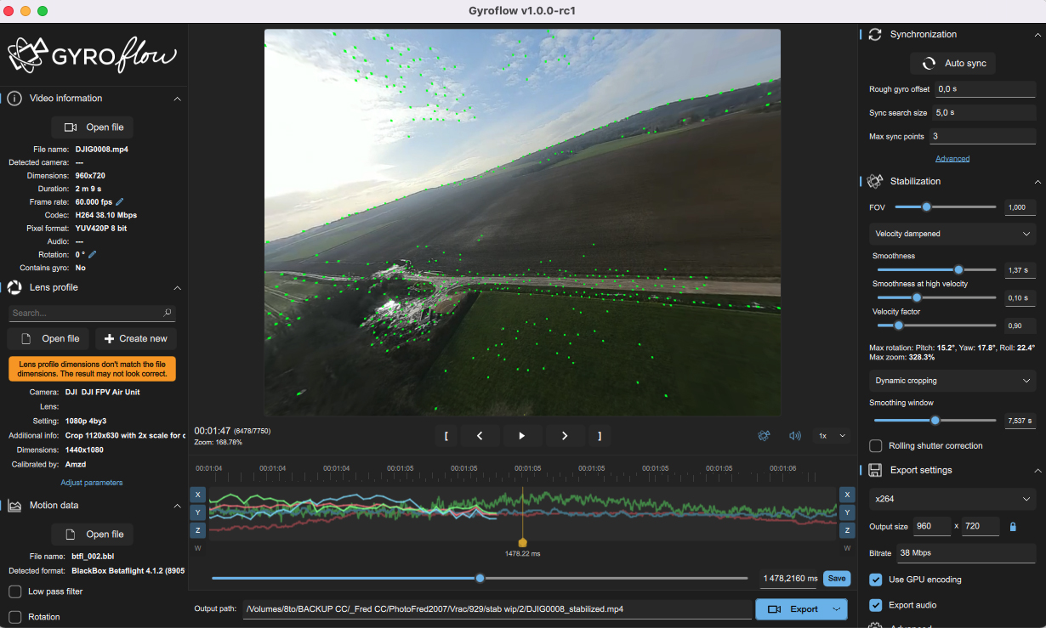Step to the previous frame

click(x=480, y=436)
